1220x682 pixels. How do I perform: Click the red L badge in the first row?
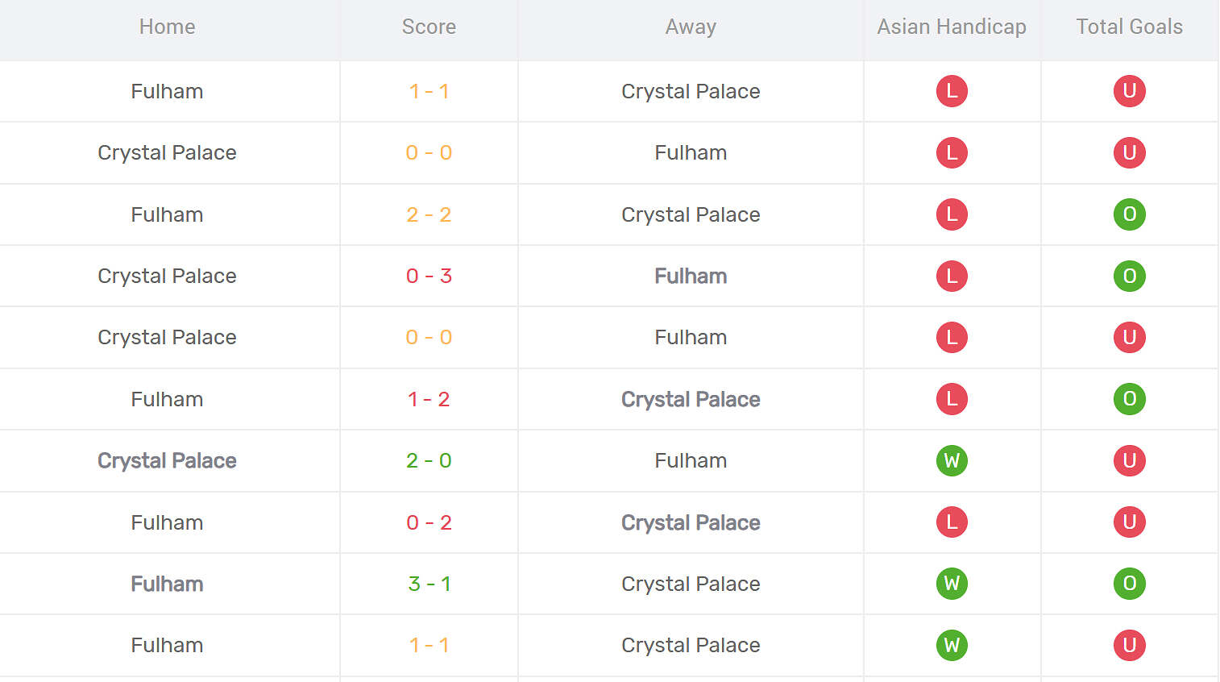[952, 91]
